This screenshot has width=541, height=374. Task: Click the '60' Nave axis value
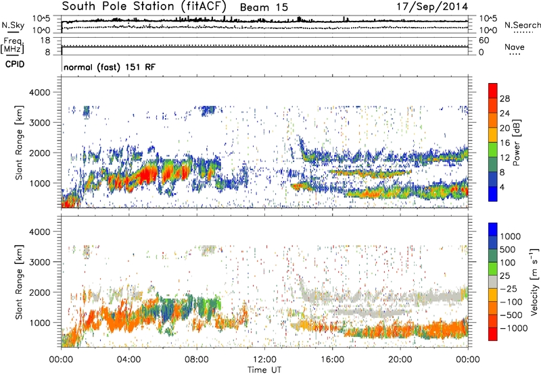pyautogui.click(x=484, y=41)
